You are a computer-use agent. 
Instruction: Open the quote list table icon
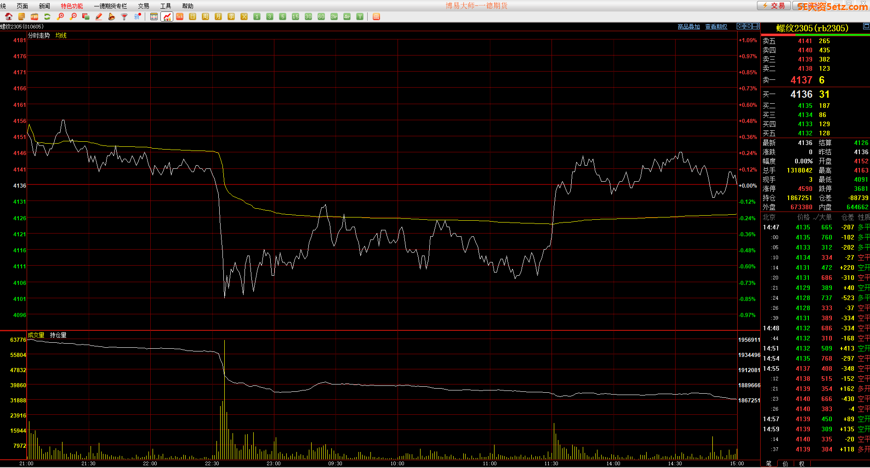[x=154, y=17]
